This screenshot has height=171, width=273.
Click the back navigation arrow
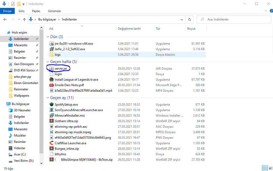[x=5, y=19]
